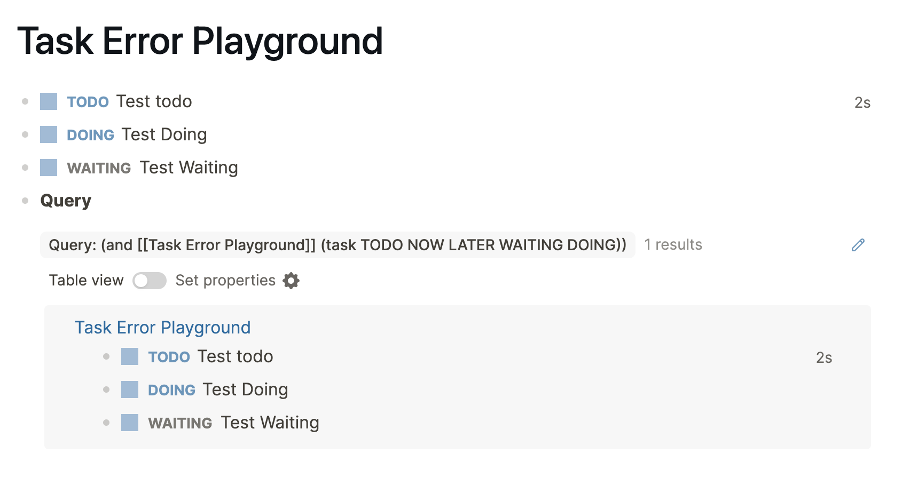Click the bullet beside the Query block
Screen dimensions: 910x477
coord(25,201)
